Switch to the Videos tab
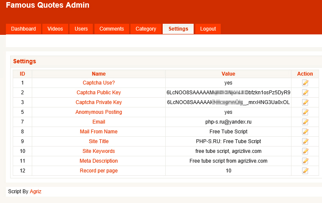Viewport: 322px width, 203px height. pos(55,29)
